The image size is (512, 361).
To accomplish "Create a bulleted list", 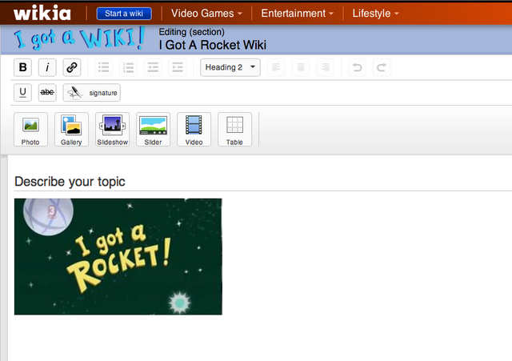I will tap(104, 67).
